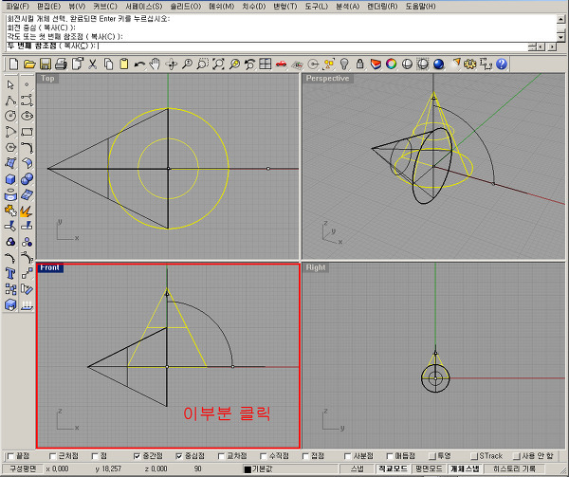Enable the 접점 osnap checkbox
569x477 pixels.
tap(305, 456)
